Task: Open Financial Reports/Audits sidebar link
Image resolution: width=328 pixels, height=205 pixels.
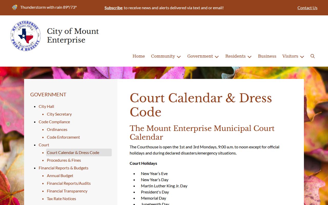Action: (x=69, y=183)
